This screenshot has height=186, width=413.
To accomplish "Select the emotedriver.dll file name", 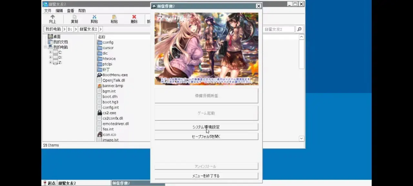I will (x=116, y=124).
